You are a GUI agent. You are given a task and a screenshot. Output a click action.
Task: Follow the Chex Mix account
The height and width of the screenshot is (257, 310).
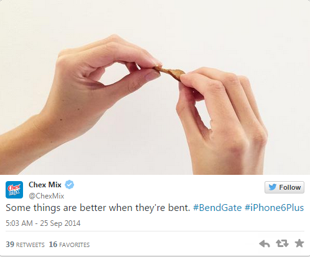[x=284, y=187]
